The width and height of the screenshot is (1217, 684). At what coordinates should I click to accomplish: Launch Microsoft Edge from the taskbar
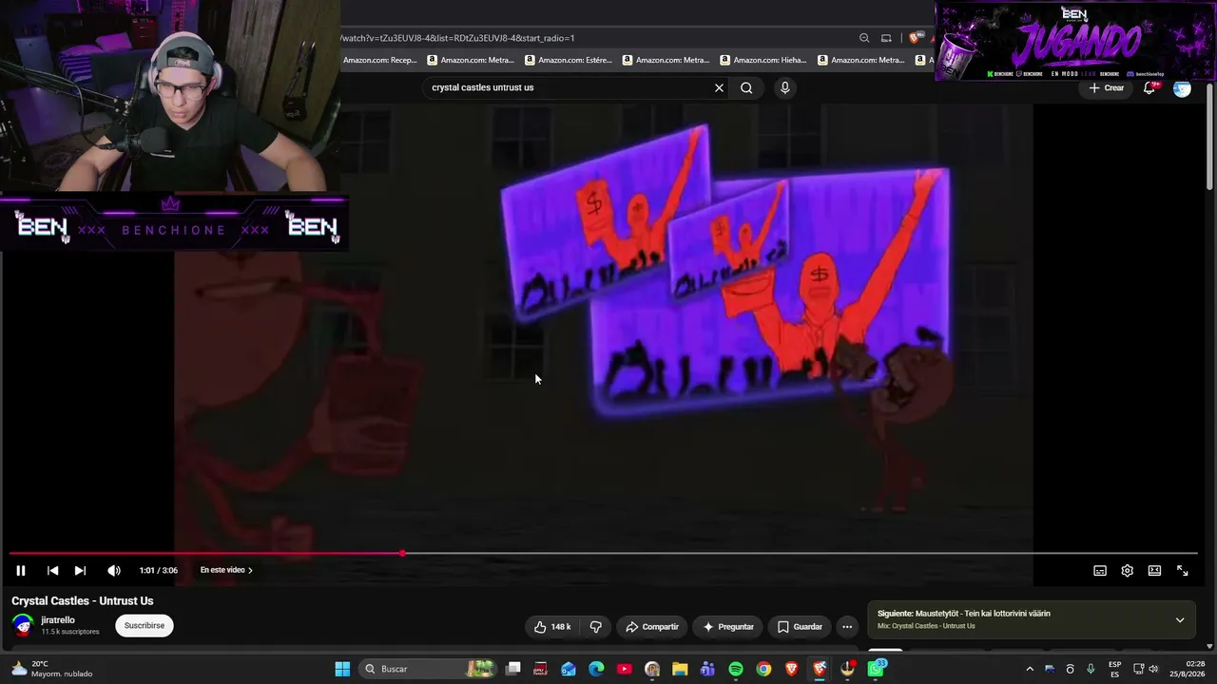coord(596,669)
